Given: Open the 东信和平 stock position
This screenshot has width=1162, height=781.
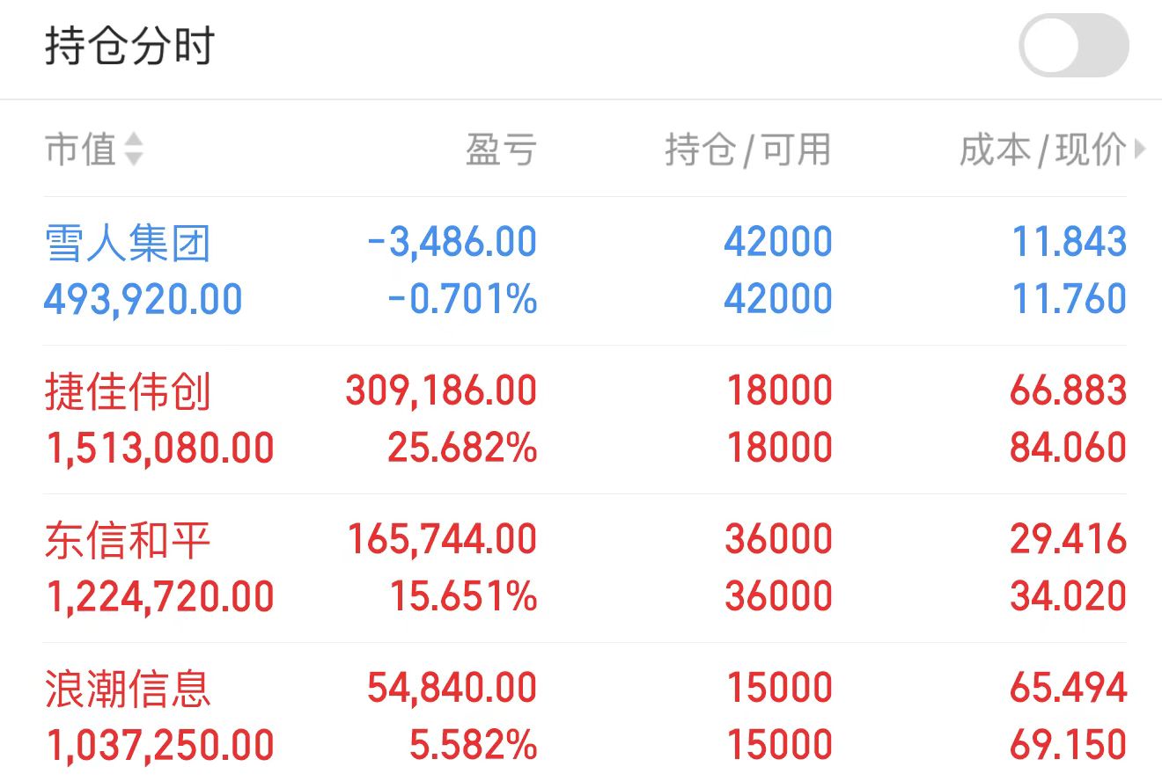Looking at the screenshot, I should (x=585, y=568).
